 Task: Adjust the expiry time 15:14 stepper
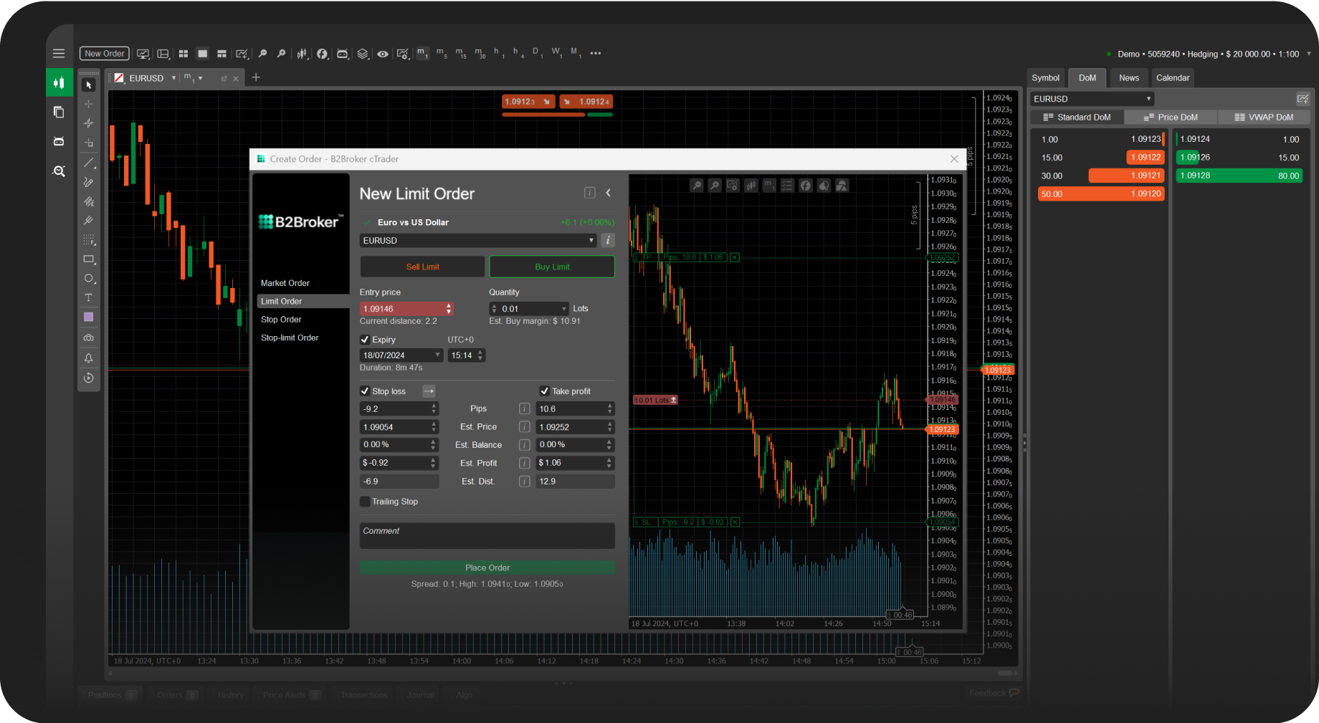pos(480,355)
